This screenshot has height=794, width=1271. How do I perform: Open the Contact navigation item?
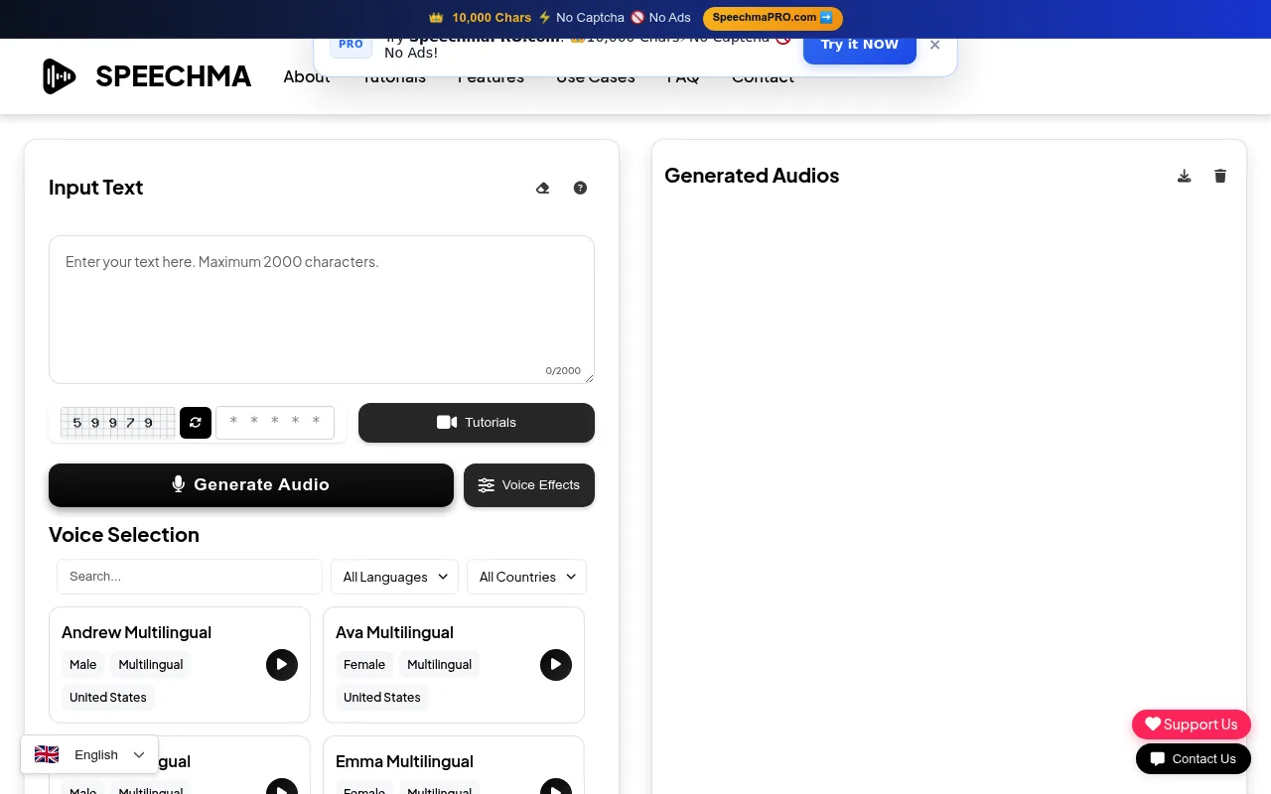(x=763, y=76)
